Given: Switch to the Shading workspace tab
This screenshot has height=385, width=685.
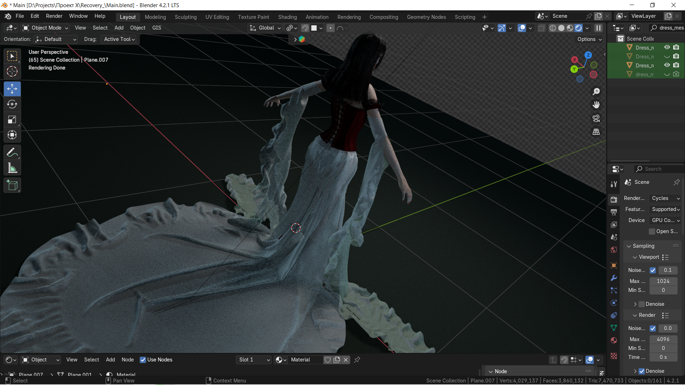Looking at the screenshot, I should 287,17.
